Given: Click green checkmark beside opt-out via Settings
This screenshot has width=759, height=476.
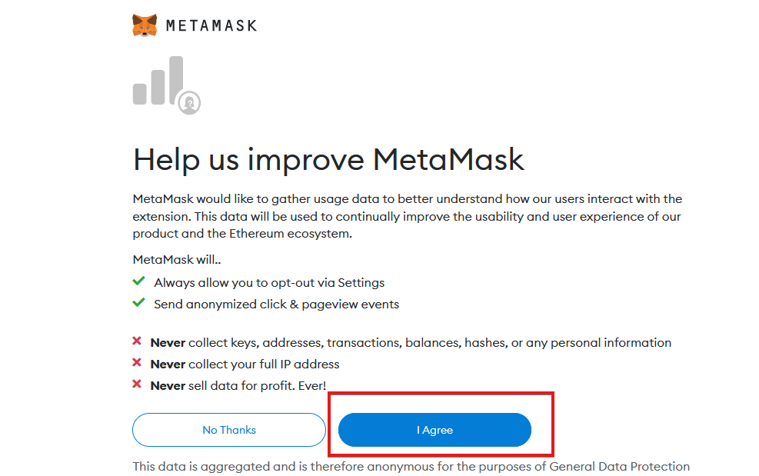Looking at the screenshot, I should pos(139,281).
